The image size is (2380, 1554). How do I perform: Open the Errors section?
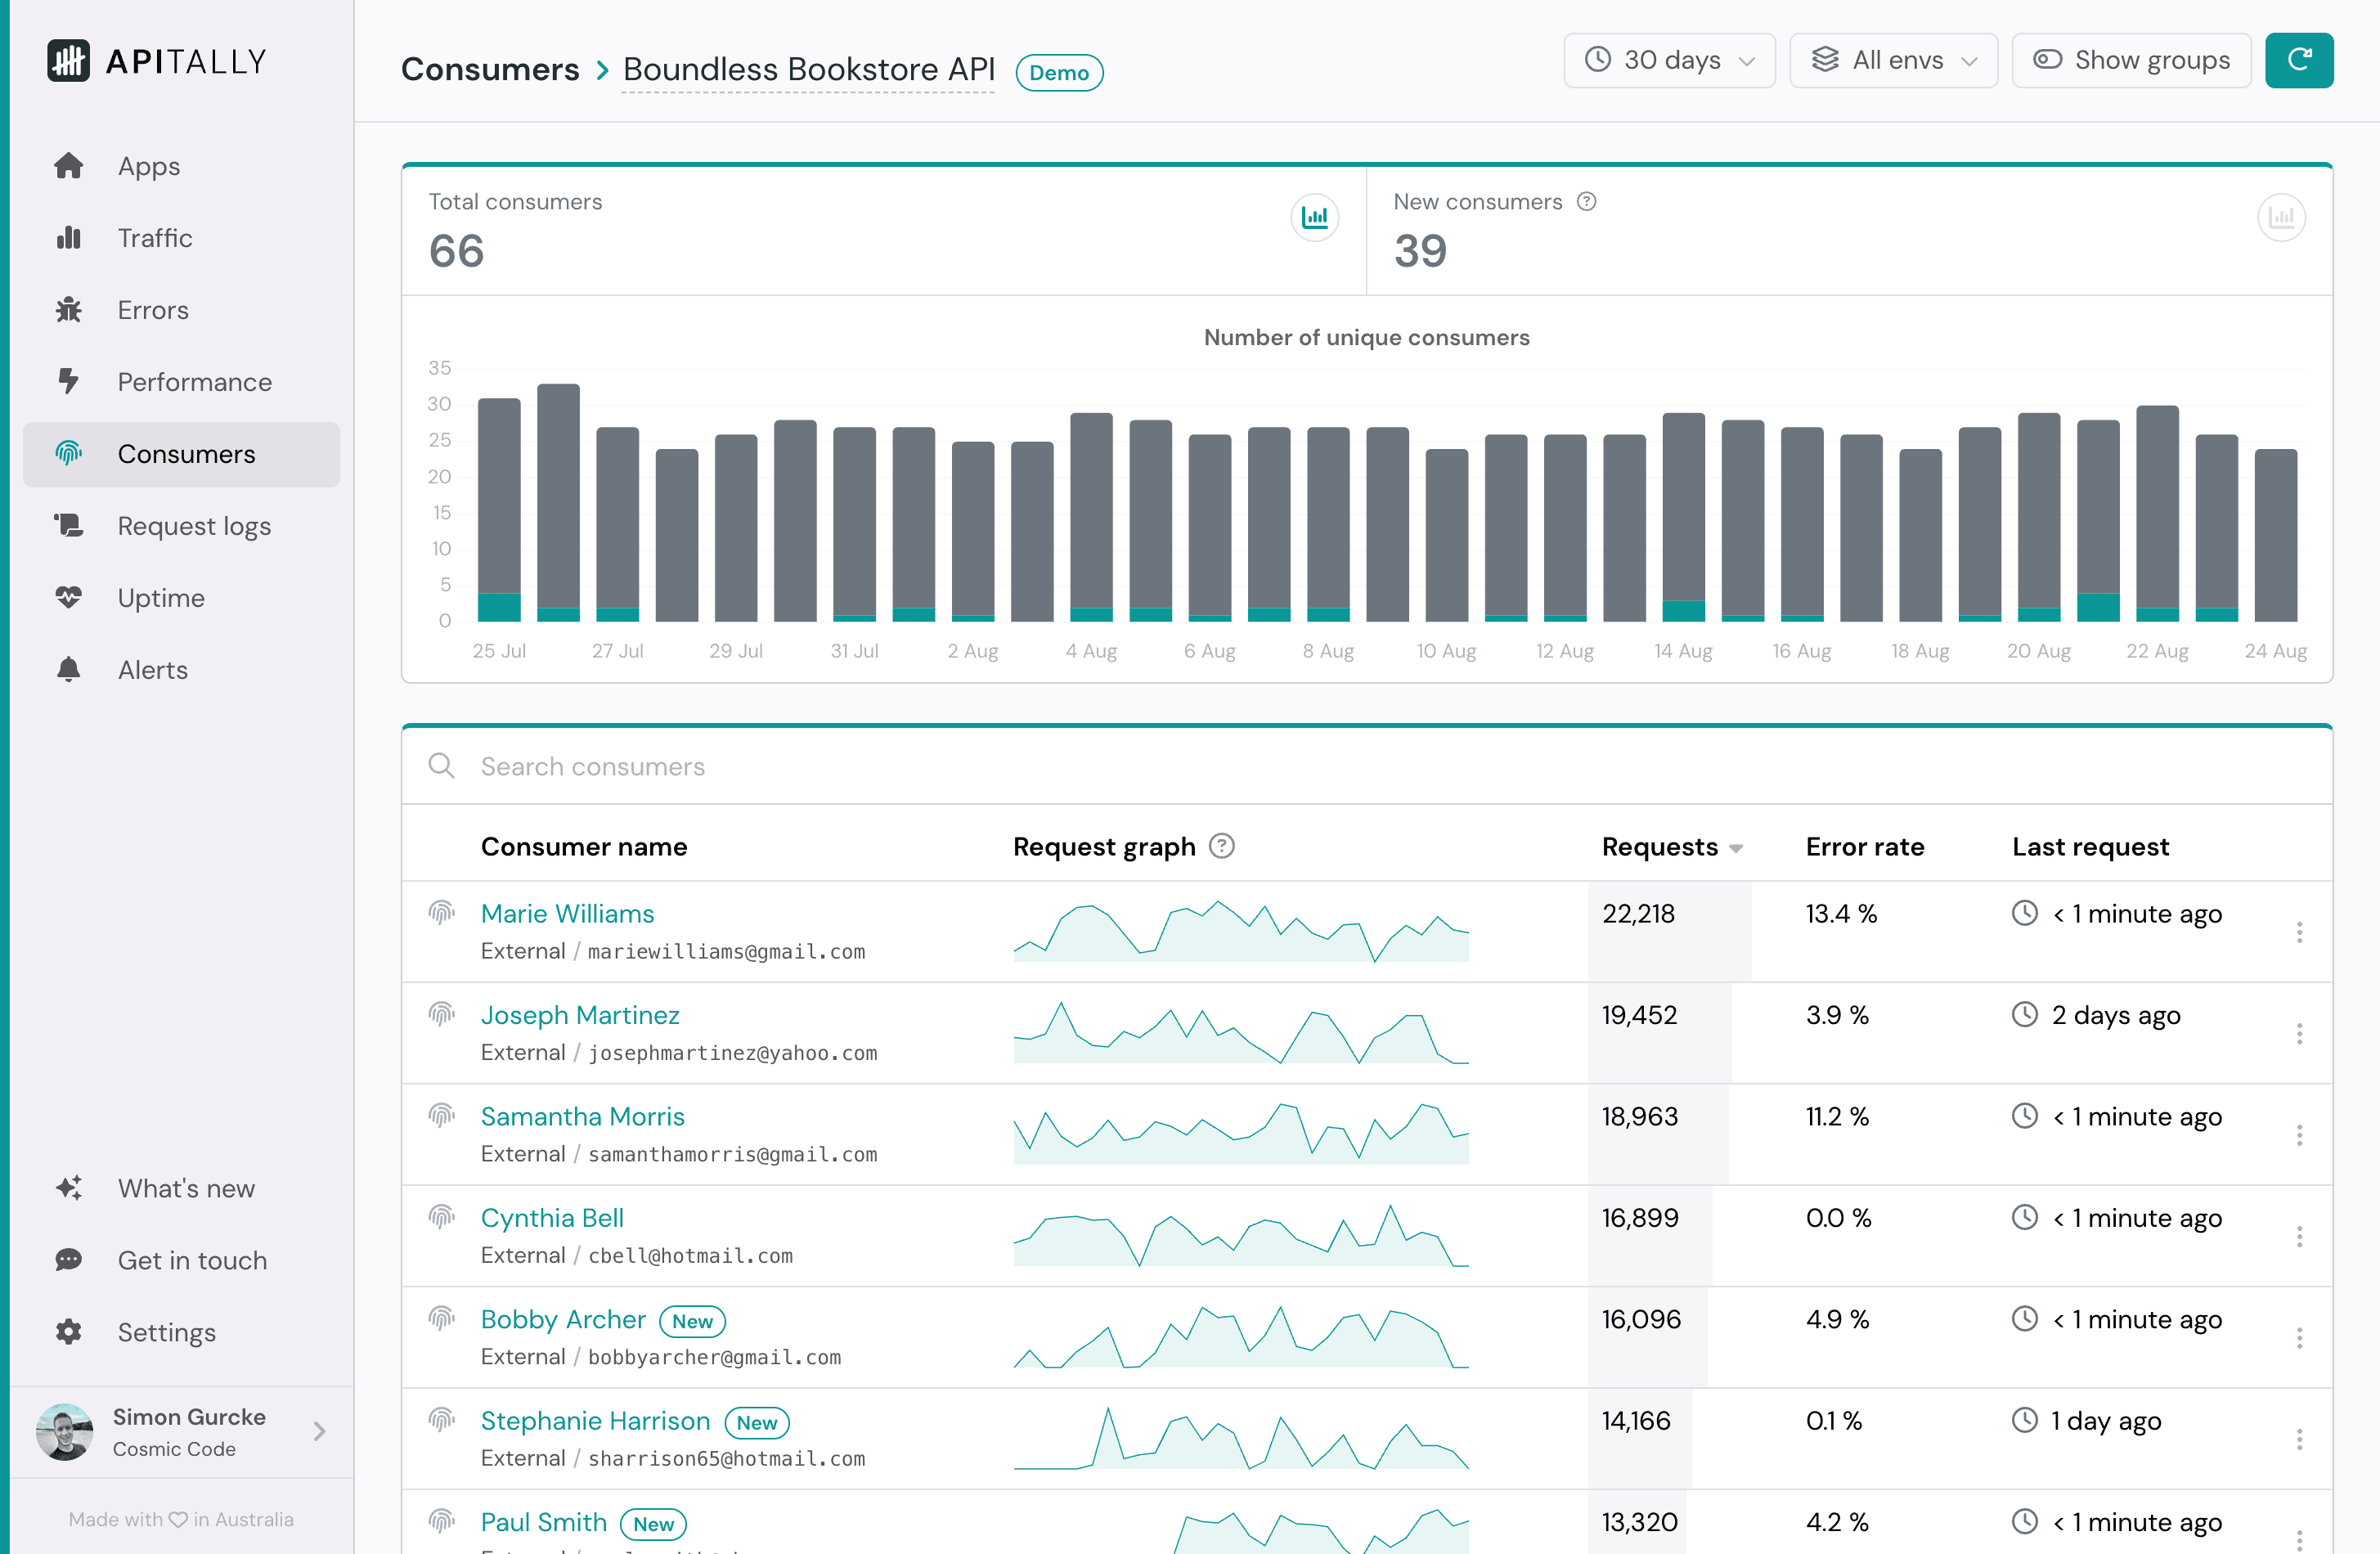click(181, 310)
